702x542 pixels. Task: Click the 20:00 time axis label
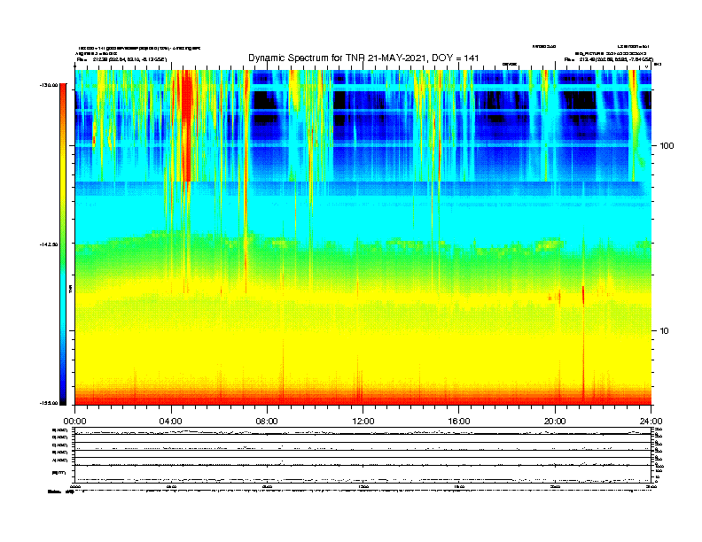(x=555, y=422)
